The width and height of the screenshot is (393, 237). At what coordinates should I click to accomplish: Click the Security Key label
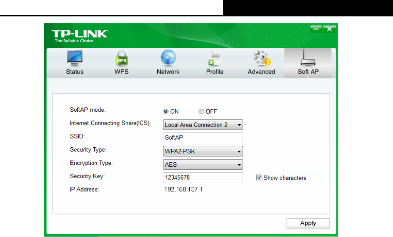87,176
